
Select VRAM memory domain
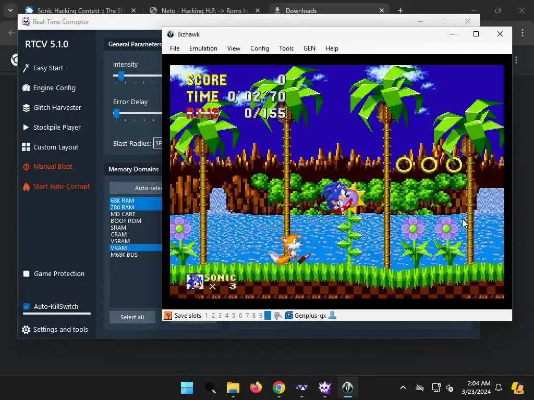(x=136, y=248)
